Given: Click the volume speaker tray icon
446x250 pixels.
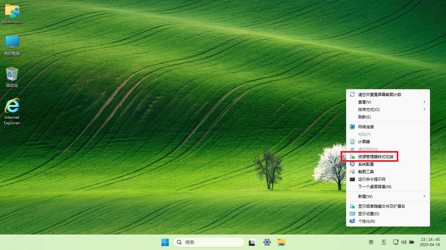Looking at the screenshot, I should pos(404,242).
